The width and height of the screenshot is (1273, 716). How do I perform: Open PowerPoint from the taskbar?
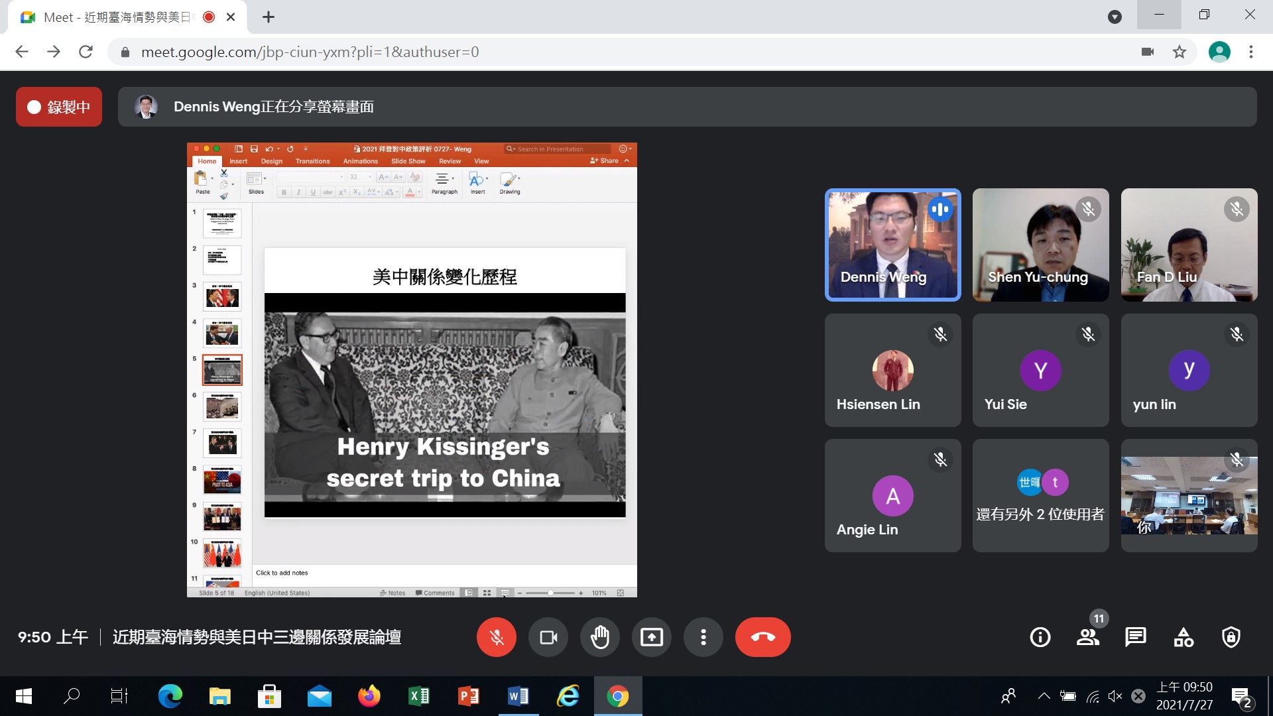point(468,696)
